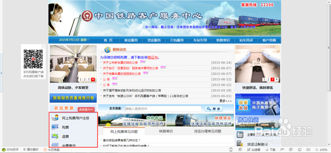The height and width of the screenshot is (153, 331).
Task: Open the 客户信箱 navigation item
Action: (269, 40)
